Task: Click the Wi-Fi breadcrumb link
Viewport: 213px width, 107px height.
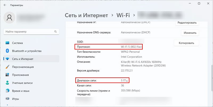Action: (124, 15)
